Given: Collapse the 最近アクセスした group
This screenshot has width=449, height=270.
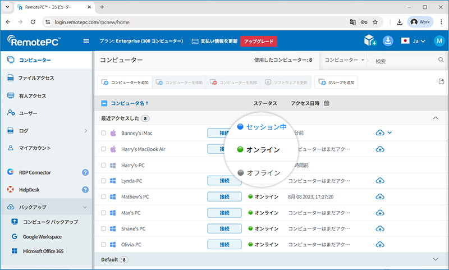Looking at the screenshot, I should 436,118.
